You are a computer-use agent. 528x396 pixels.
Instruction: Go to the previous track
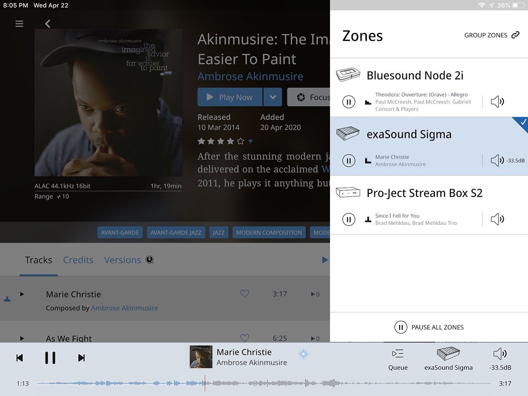[x=19, y=358]
